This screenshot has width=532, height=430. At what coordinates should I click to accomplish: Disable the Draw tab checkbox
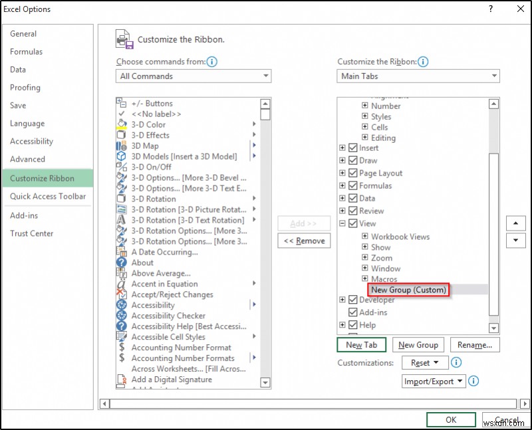click(x=352, y=160)
